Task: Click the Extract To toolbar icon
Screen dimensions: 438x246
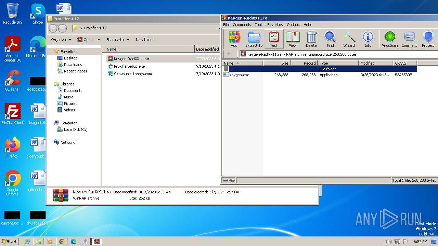Action: 254,39
